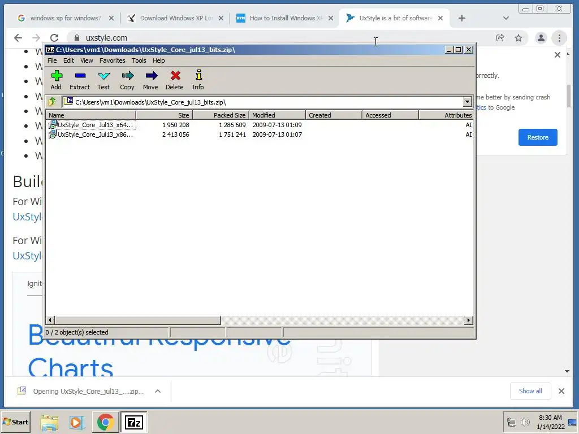Switch to 7-Zip taskbar button

(133, 423)
